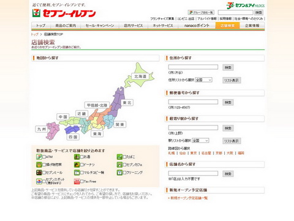
Task: Click search button beside address field
Action: (228, 67)
